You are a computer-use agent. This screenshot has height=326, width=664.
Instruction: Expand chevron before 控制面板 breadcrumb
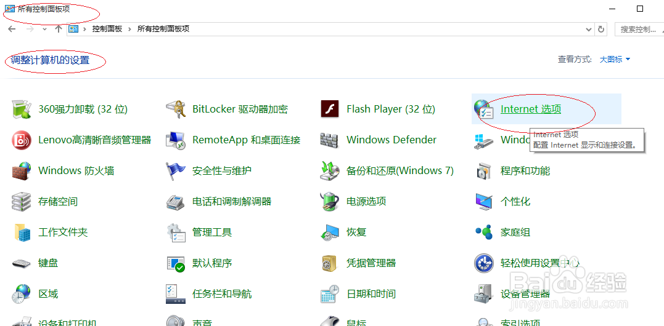[84, 29]
